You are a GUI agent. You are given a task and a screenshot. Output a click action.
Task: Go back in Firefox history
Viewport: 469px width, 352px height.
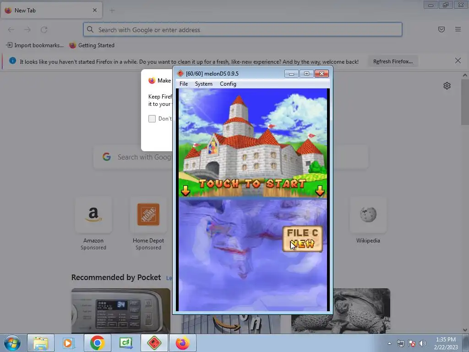pyautogui.click(x=11, y=30)
